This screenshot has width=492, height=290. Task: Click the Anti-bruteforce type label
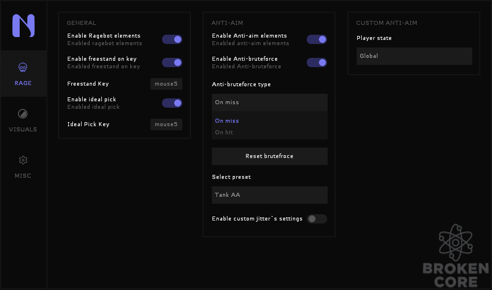[x=241, y=85]
